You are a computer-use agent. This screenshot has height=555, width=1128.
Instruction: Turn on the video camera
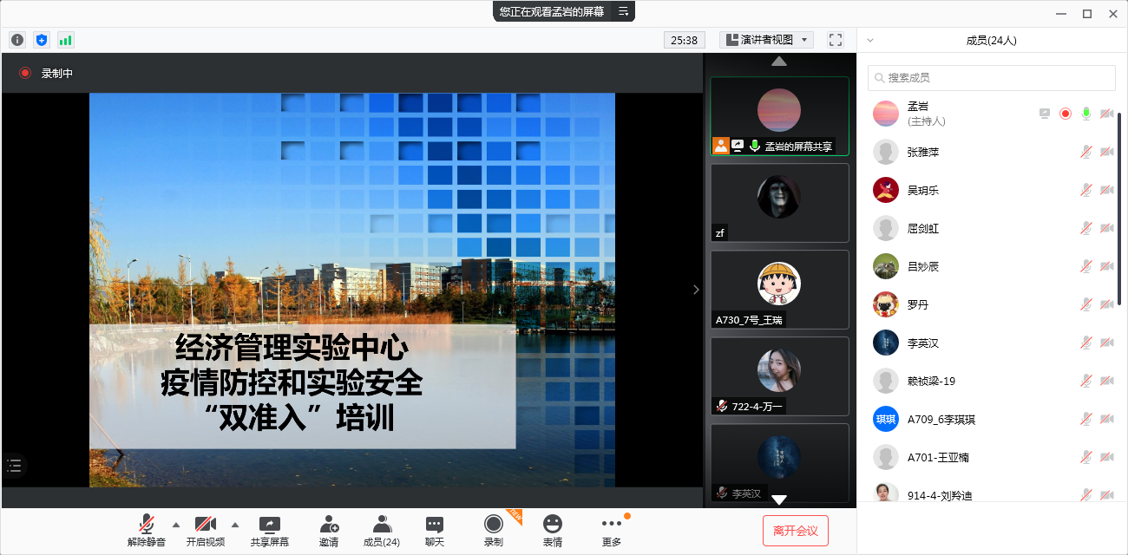pyautogui.click(x=206, y=530)
